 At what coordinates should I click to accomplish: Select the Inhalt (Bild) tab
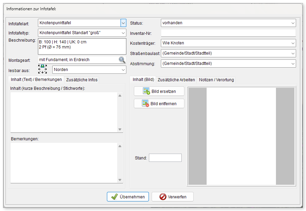point(143,80)
